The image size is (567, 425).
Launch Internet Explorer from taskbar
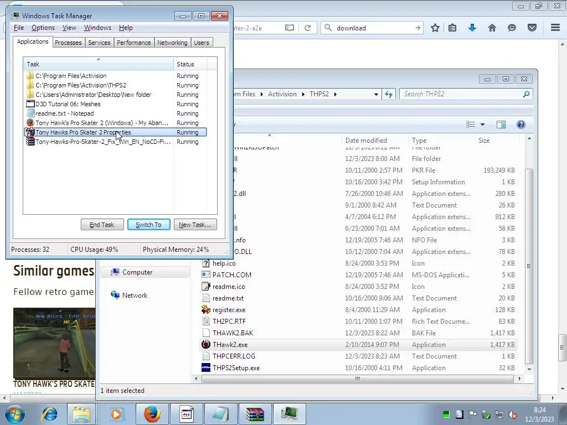tap(49, 414)
